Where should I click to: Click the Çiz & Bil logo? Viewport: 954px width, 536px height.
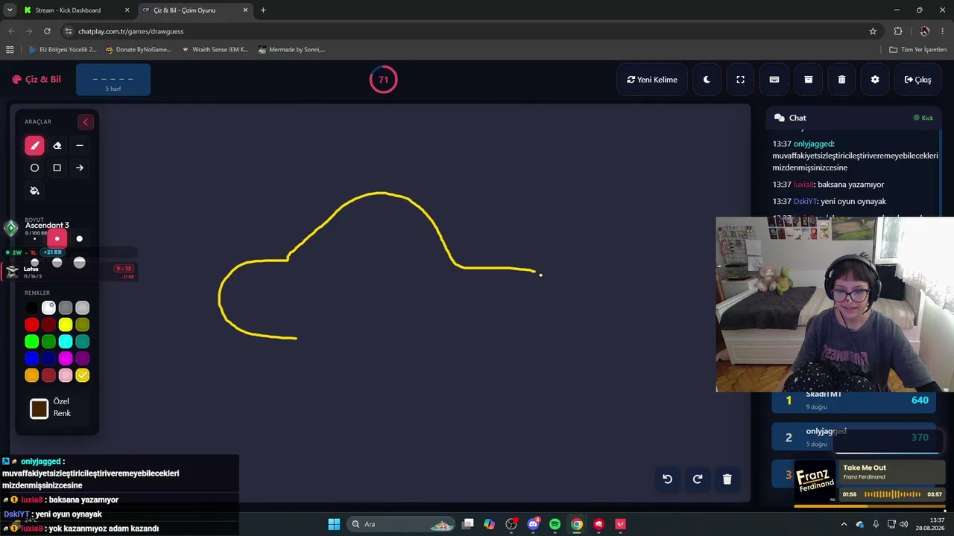(37, 80)
